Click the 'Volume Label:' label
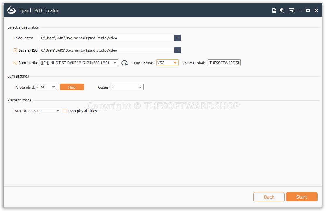 click(193, 63)
